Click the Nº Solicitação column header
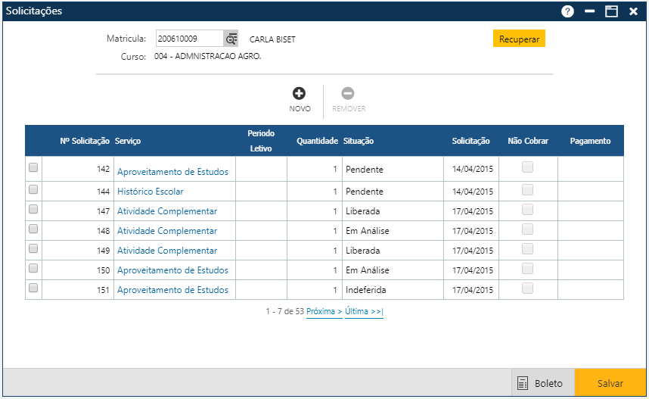 point(85,141)
